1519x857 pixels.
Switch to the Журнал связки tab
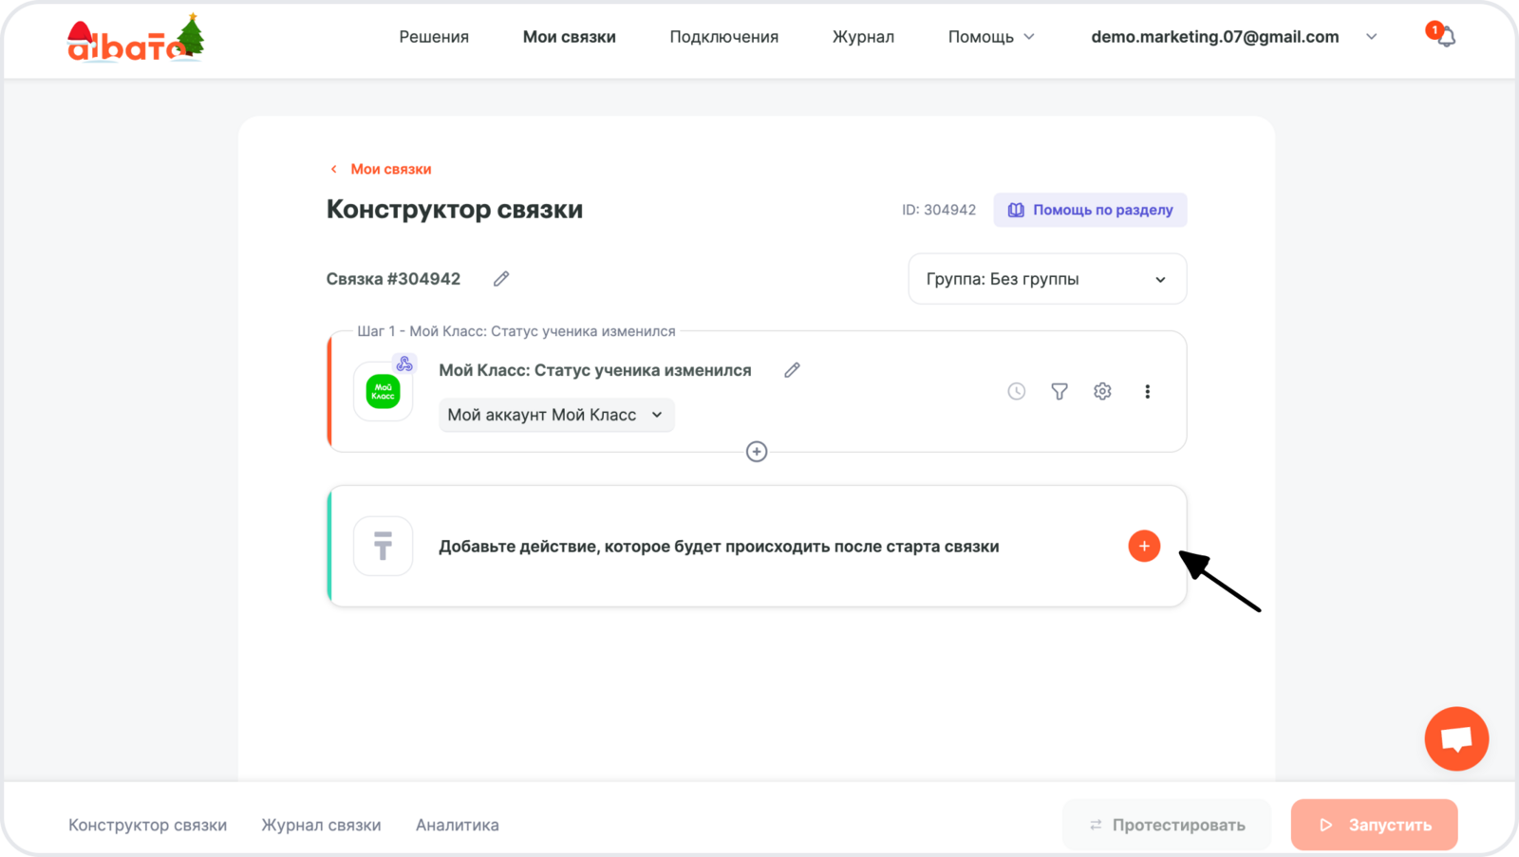[321, 825]
